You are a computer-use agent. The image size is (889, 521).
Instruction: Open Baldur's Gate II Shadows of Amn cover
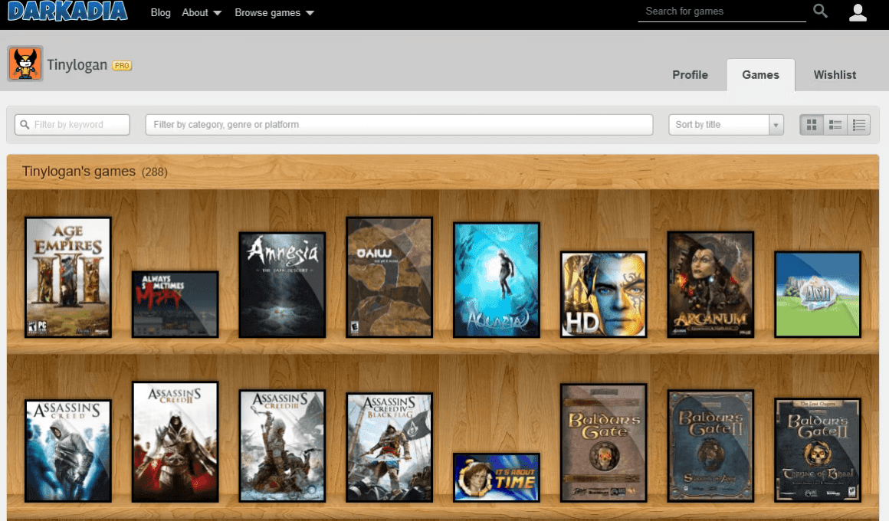(710, 446)
